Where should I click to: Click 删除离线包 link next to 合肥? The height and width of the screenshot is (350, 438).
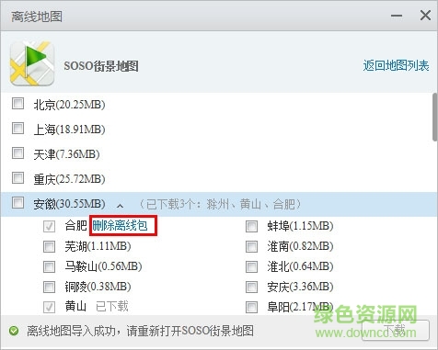click(x=120, y=226)
